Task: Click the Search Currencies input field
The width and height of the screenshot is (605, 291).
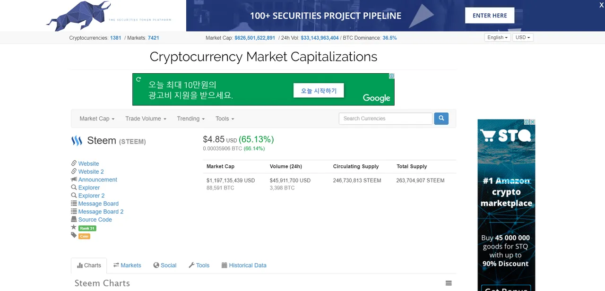Action: 386,119
